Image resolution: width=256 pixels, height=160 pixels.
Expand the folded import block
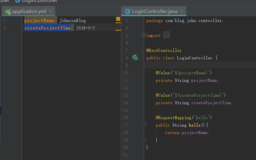[144, 35]
